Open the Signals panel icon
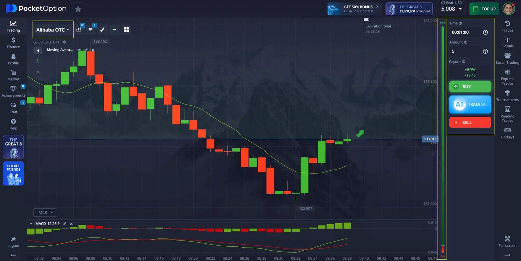This screenshot has height=261, width=521. pyautogui.click(x=507, y=42)
